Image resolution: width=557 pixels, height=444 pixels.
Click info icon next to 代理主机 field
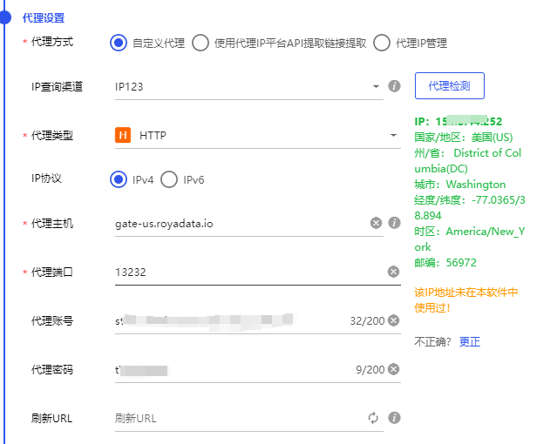[x=394, y=223]
